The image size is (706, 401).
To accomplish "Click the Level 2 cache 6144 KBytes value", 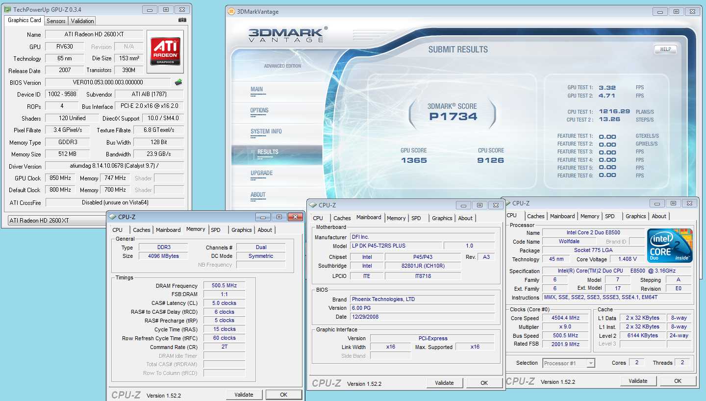I will point(642,336).
